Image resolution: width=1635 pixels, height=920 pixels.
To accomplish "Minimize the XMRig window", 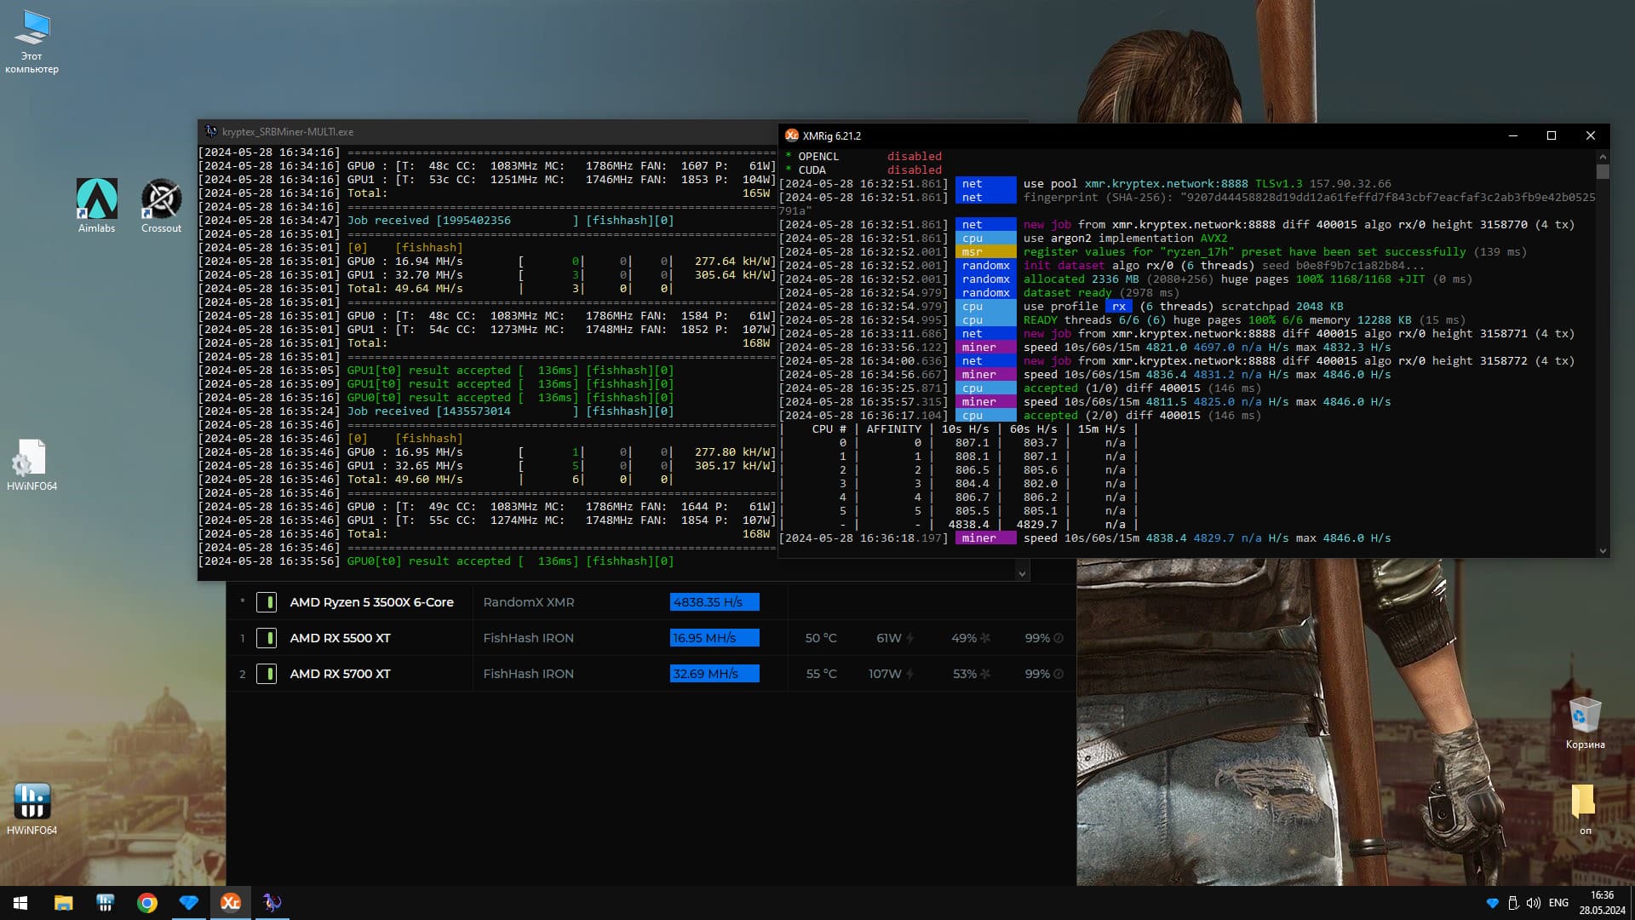I will (x=1512, y=135).
